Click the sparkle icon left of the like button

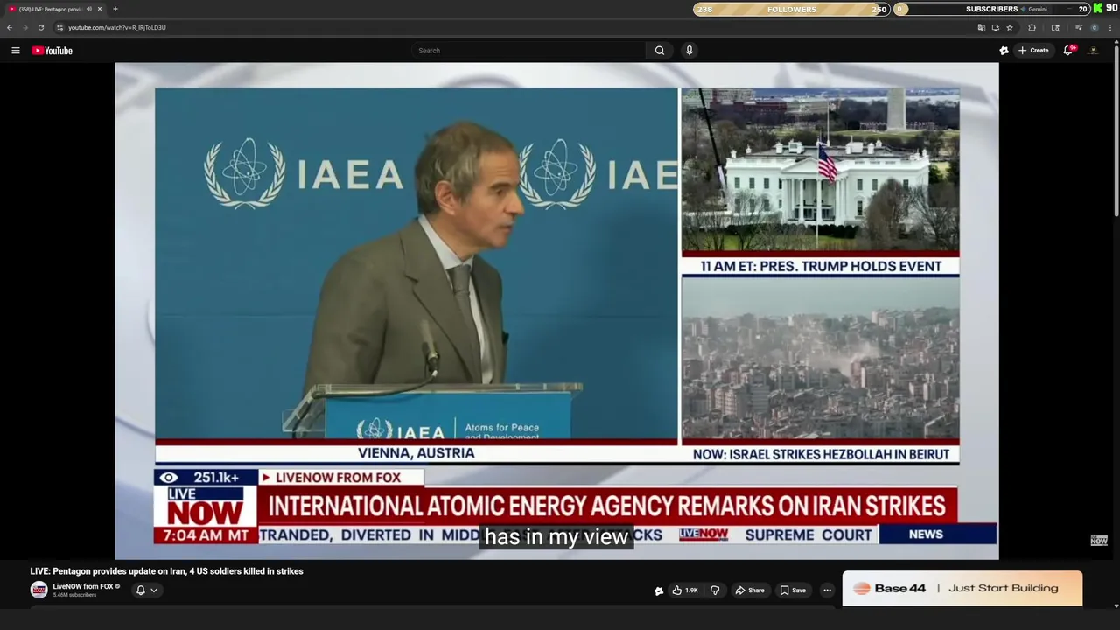point(658,591)
